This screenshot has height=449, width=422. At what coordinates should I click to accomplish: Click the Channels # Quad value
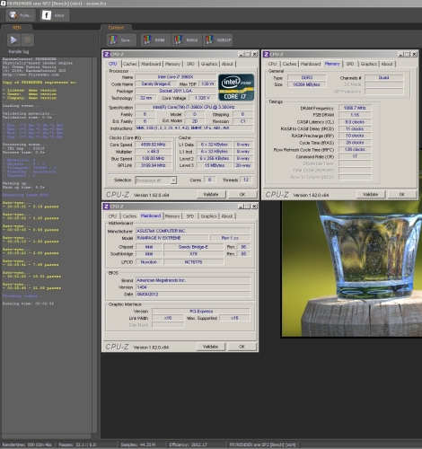click(x=384, y=78)
